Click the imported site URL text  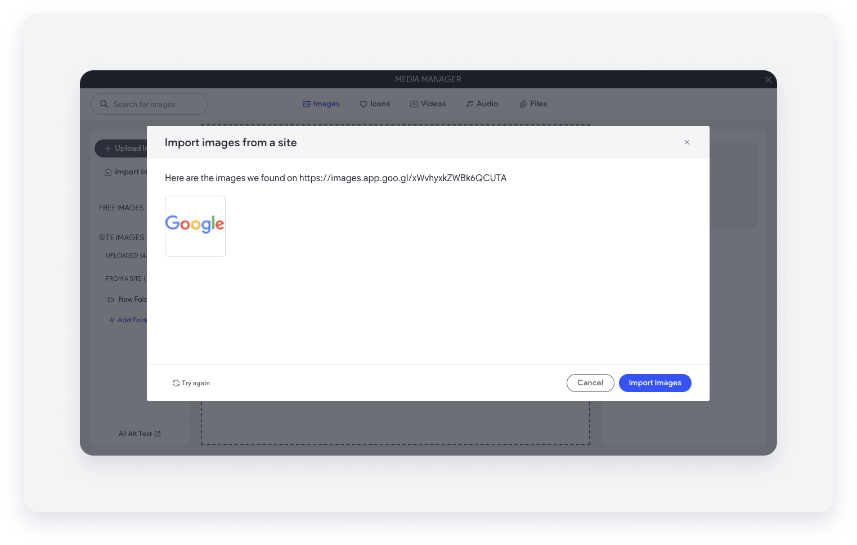[403, 178]
